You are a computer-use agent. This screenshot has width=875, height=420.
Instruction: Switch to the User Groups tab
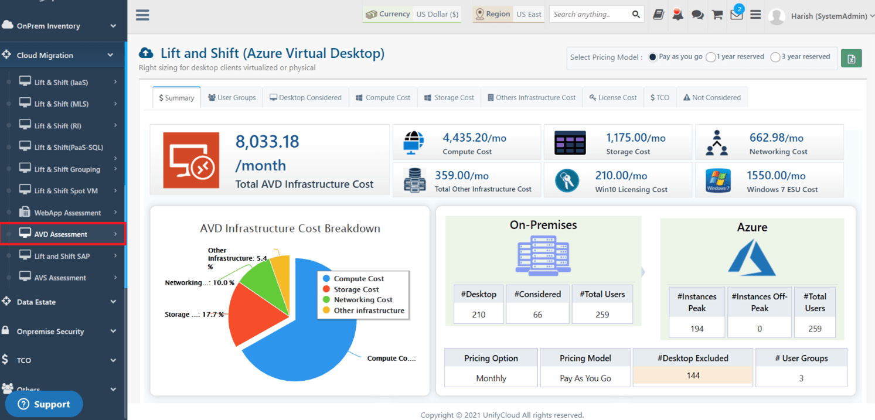pos(231,98)
